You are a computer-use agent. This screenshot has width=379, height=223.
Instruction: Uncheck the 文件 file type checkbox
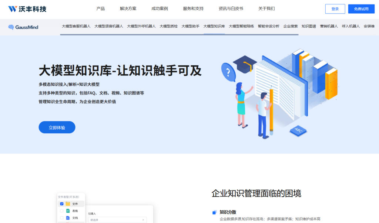click(61, 204)
